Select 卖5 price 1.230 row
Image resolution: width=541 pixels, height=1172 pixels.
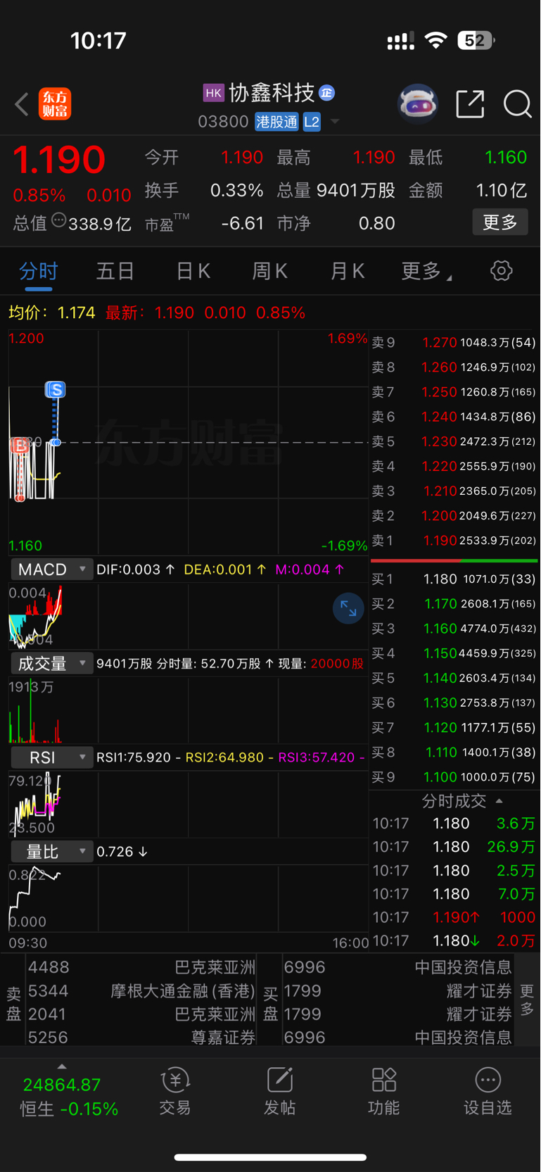point(454,441)
